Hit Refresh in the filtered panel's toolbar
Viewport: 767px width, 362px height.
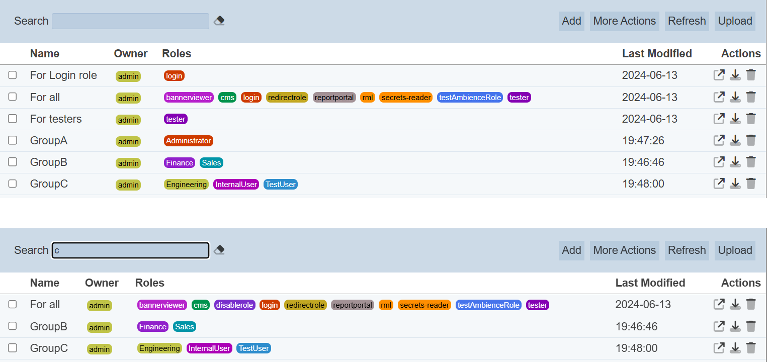[687, 250]
